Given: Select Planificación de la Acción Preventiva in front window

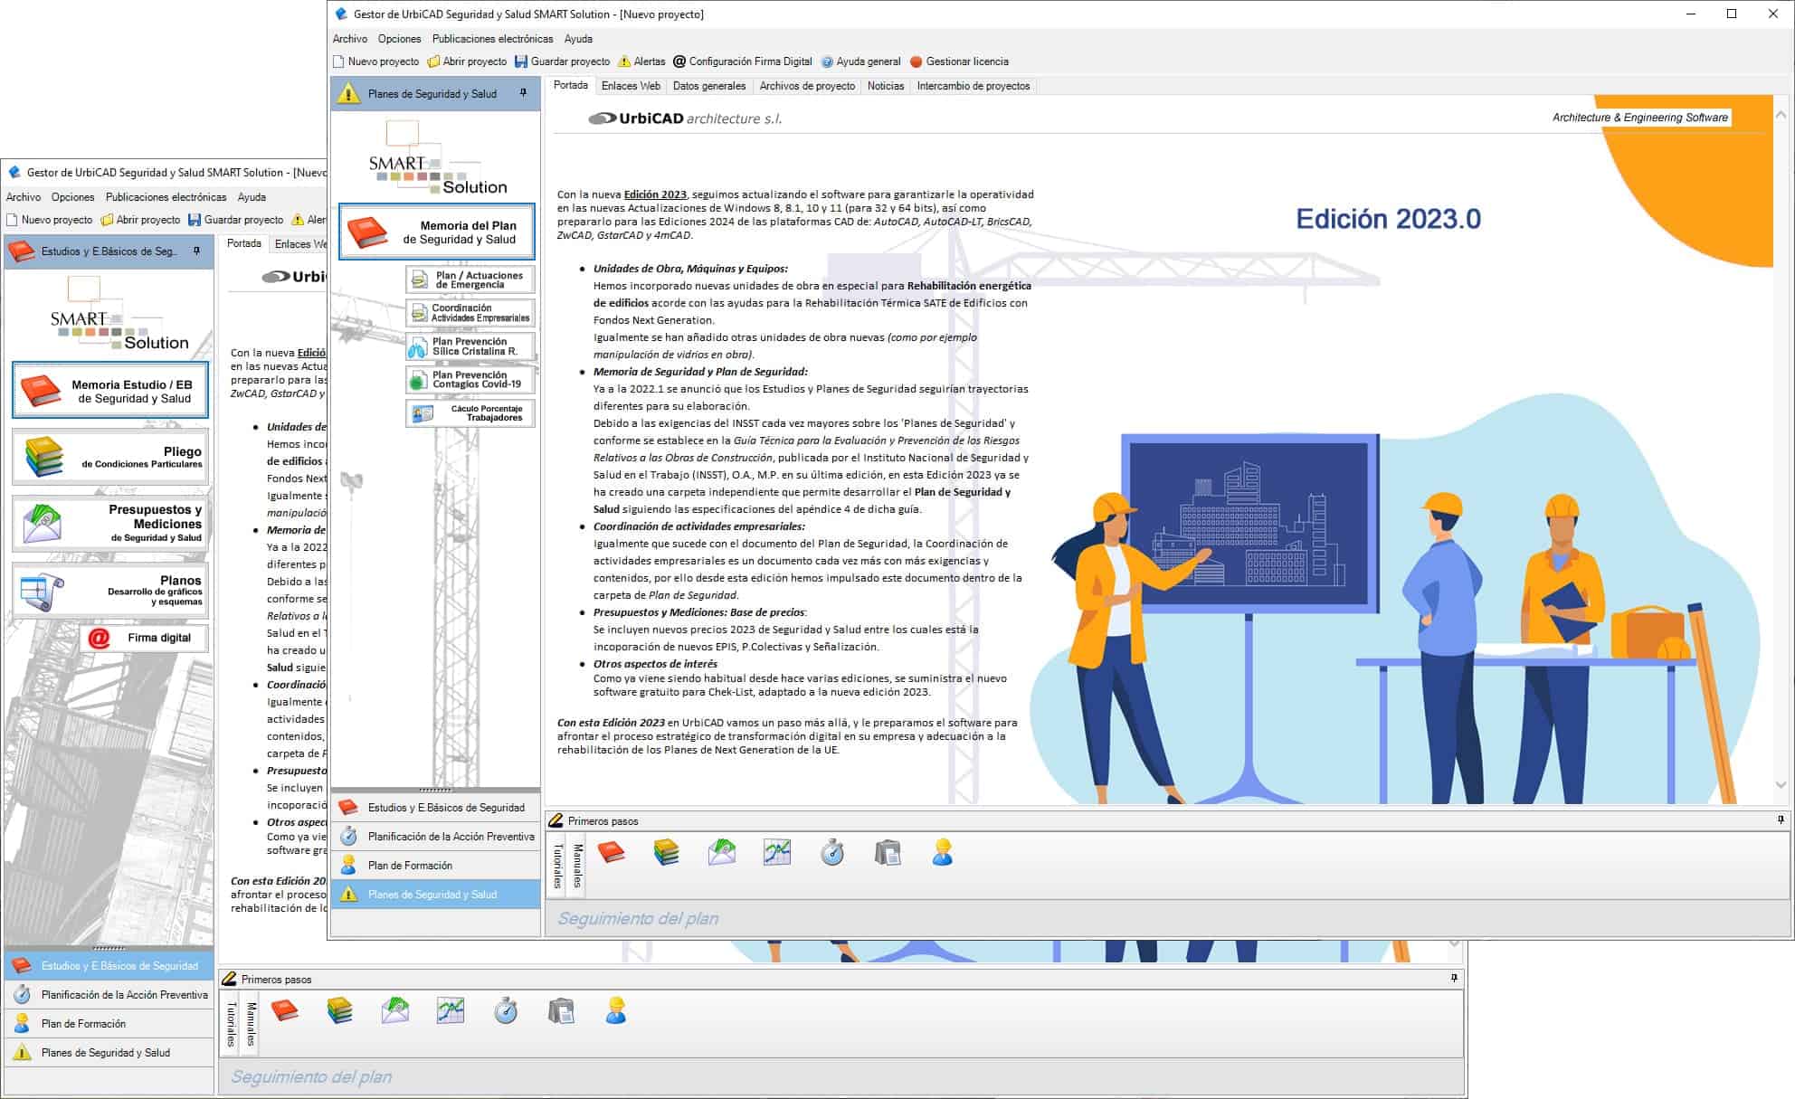Looking at the screenshot, I should pyautogui.click(x=436, y=837).
